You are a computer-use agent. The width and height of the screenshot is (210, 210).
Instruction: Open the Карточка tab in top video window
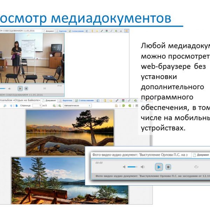click(x=61, y=31)
